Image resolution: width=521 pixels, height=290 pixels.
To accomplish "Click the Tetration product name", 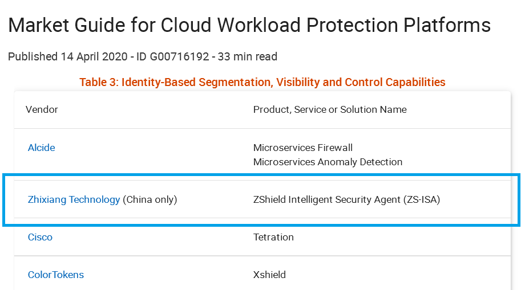I will (273, 237).
